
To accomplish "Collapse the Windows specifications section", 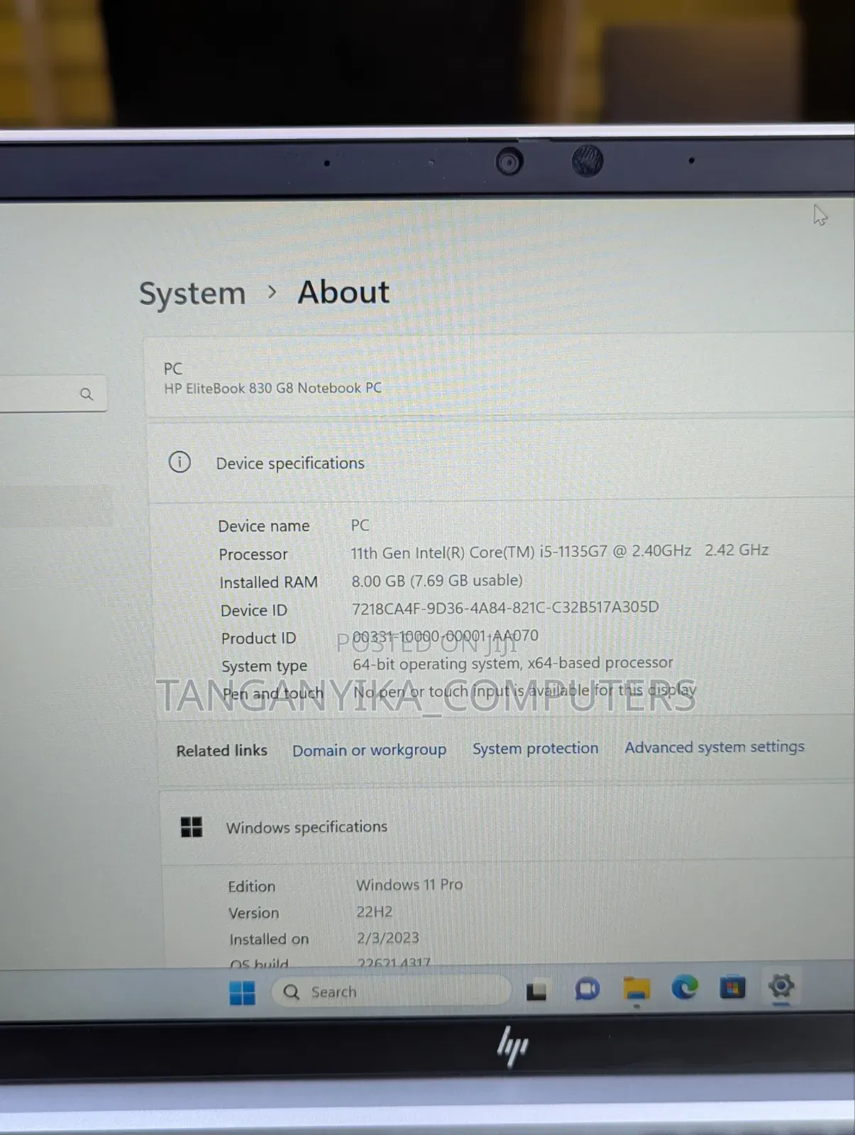I will [x=508, y=826].
